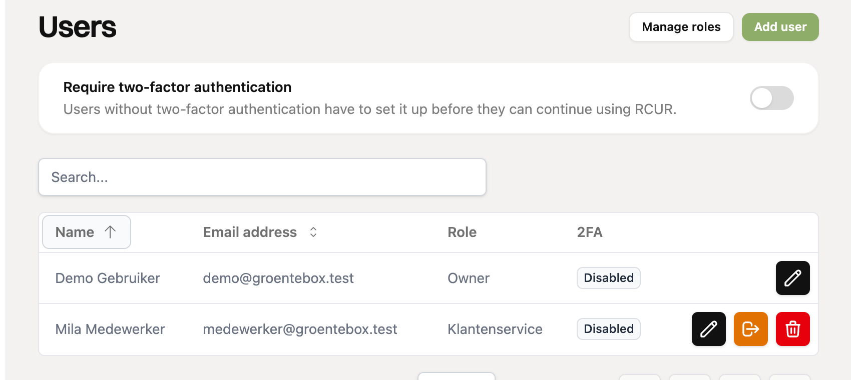The width and height of the screenshot is (851, 380).
Task: Click email medewerker@groentebox.test
Action: [x=300, y=329]
